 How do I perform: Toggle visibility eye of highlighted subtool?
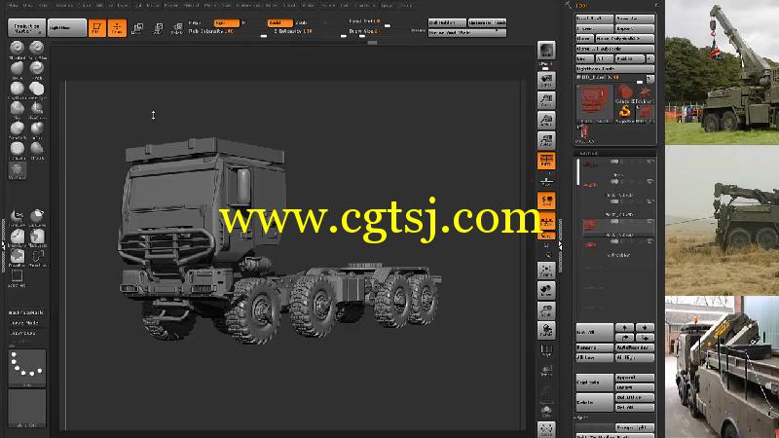[x=614, y=222]
